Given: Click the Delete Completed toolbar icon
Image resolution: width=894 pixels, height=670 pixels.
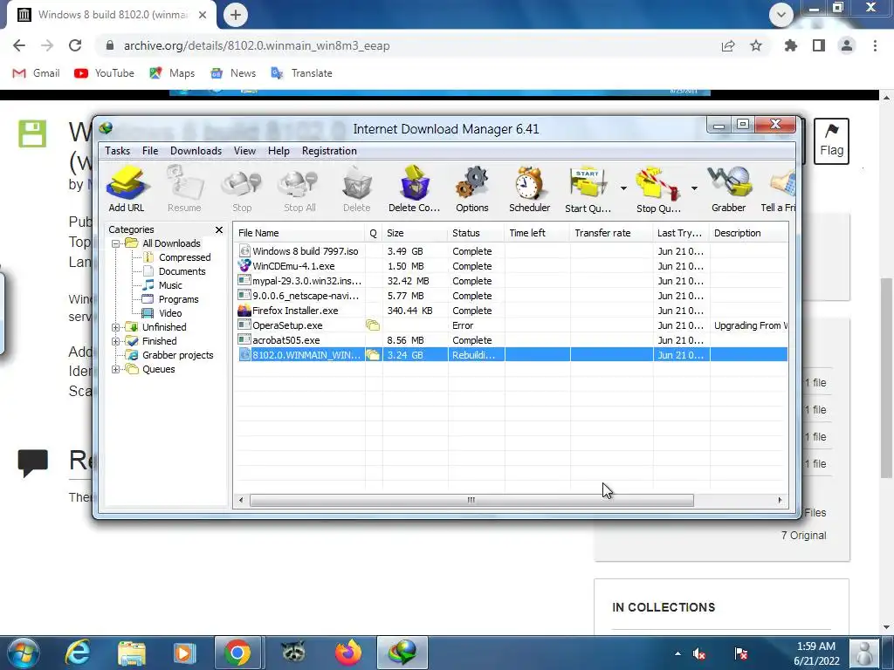Looking at the screenshot, I should pyautogui.click(x=415, y=188).
